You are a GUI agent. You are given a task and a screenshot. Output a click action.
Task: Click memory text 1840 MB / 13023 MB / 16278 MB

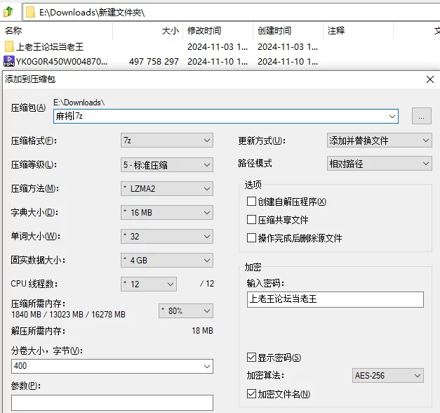click(69, 315)
